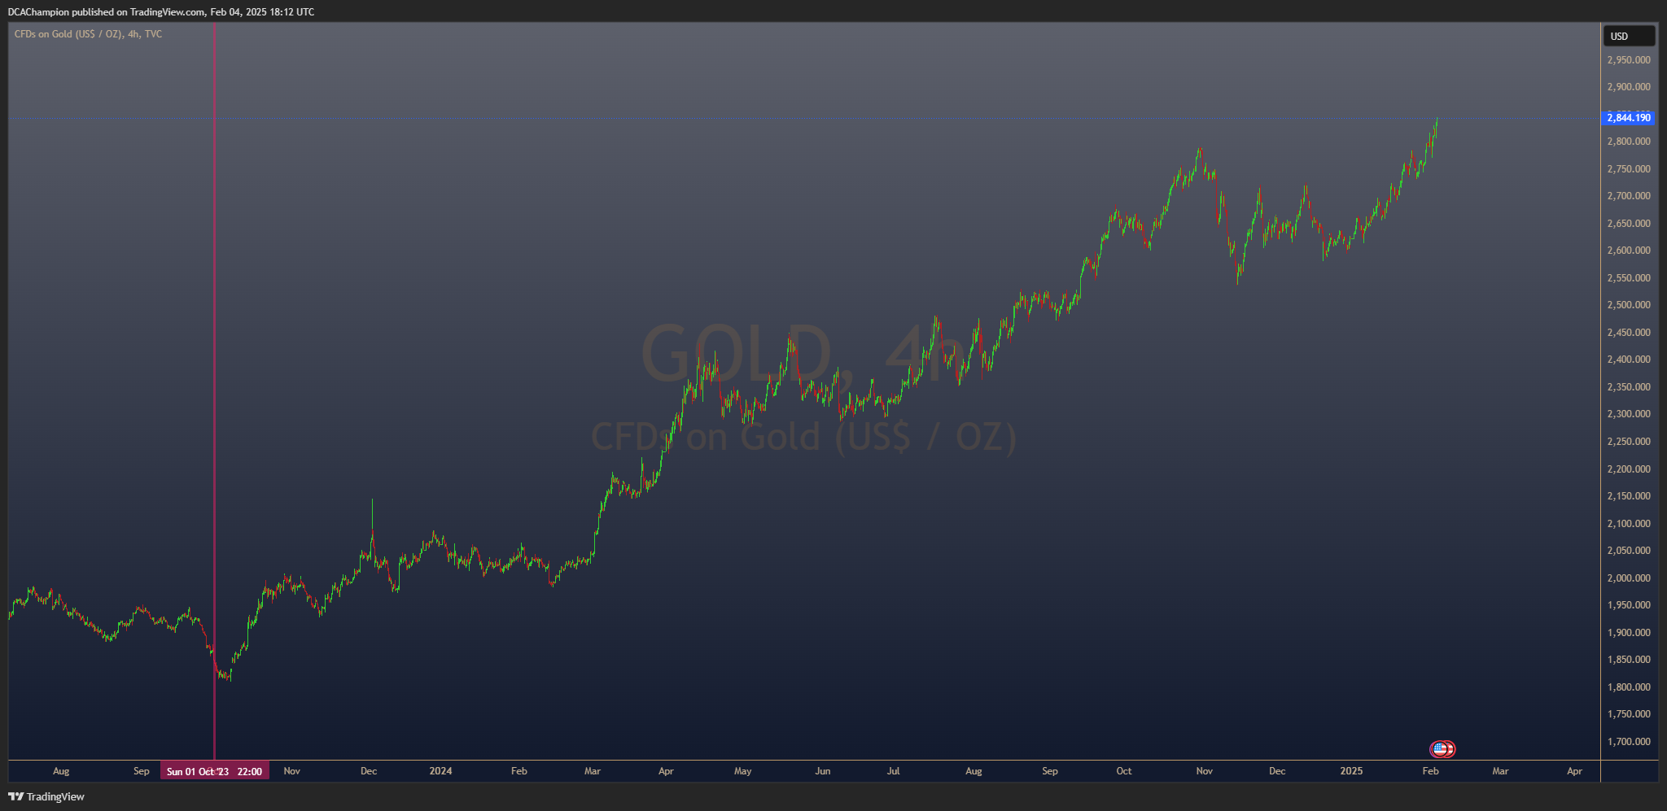Click the magenta vertical crosshair line on chart
Image resolution: width=1667 pixels, height=811 pixels.
click(214, 390)
